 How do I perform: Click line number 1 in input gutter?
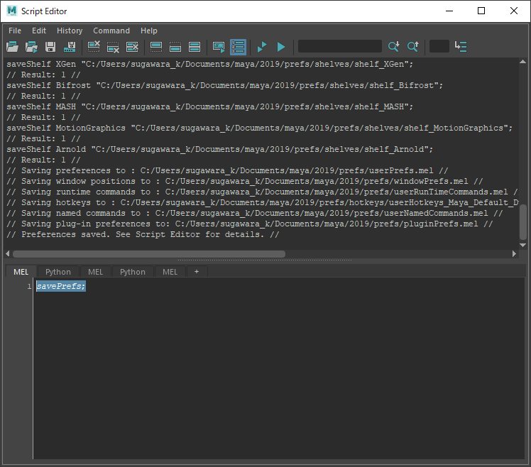coord(30,287)
